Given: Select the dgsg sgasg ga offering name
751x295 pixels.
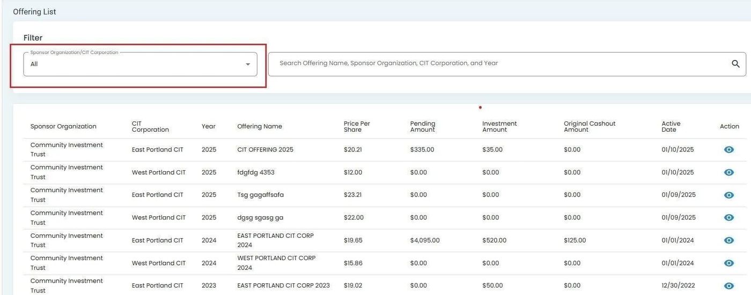Looking at the screenshot, I should [x=261, y=218].
